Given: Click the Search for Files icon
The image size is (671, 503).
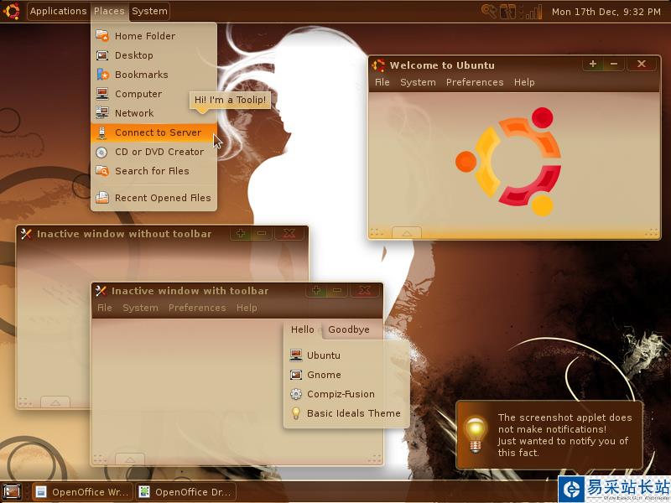Looking at the screenshot, I should pos(102,171).
